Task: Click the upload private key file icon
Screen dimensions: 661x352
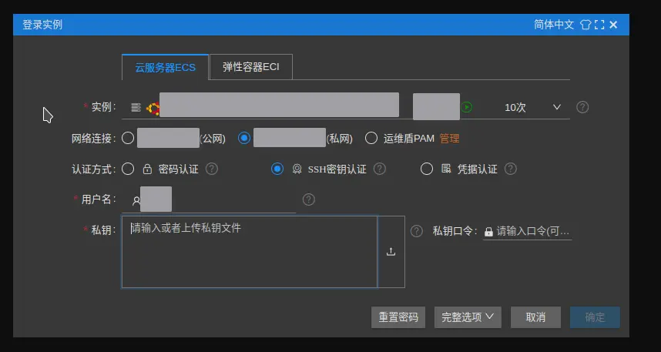Action: 391,252
